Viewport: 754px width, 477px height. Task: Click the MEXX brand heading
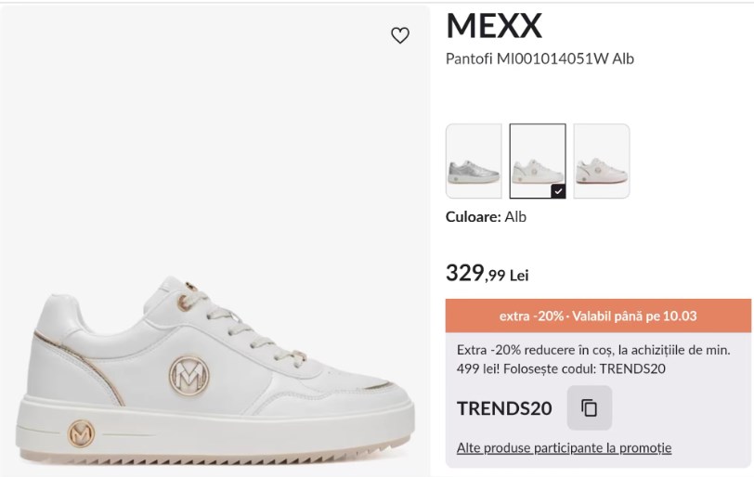pos(493,25)
